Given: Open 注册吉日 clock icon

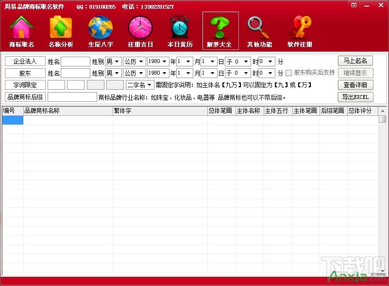Looking at the screenshot, I should (x=140, y=30).
